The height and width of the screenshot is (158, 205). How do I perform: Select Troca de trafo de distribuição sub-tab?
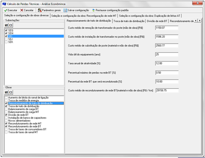click(x=129, y=21)
